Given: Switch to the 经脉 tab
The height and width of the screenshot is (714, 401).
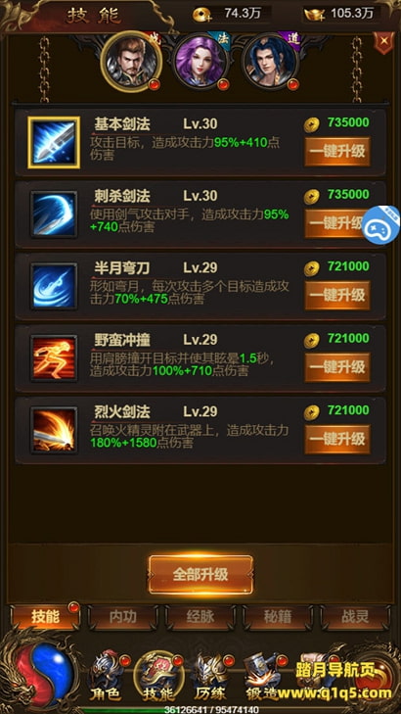Looking at the screenshot, I should [x=200, y=617].
